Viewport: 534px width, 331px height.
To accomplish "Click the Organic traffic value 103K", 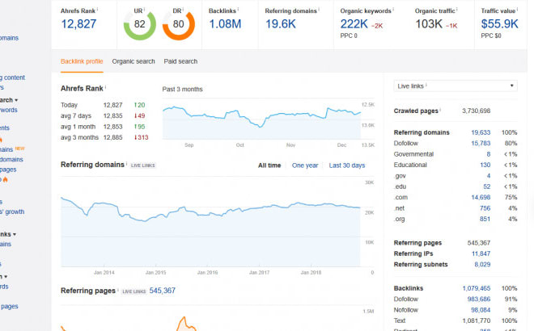I will pos(429,24).
